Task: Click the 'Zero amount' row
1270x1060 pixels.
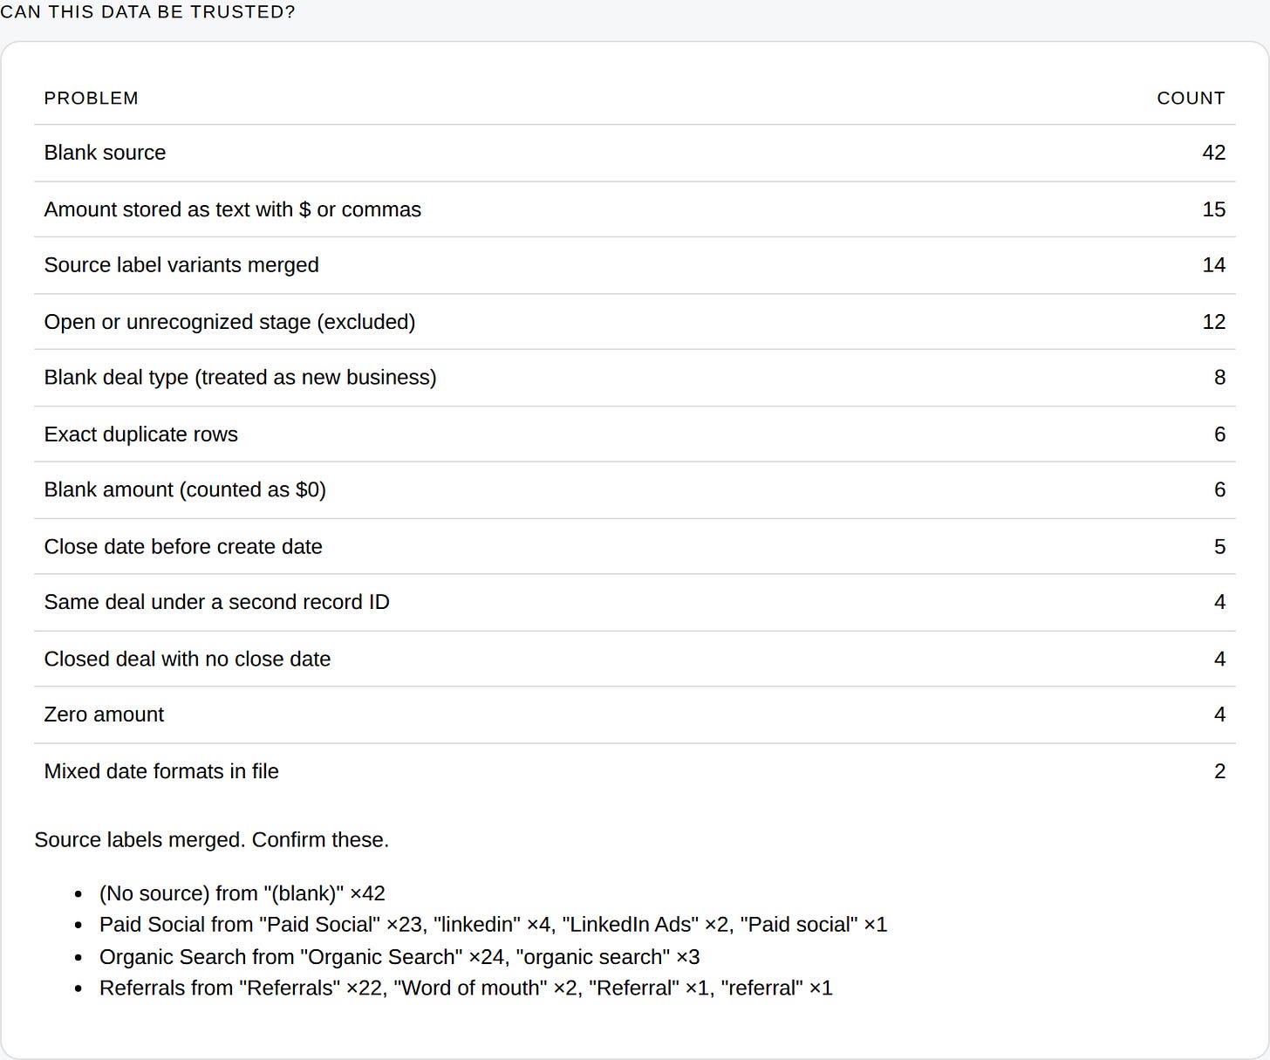Action: [x=635, y=715]
